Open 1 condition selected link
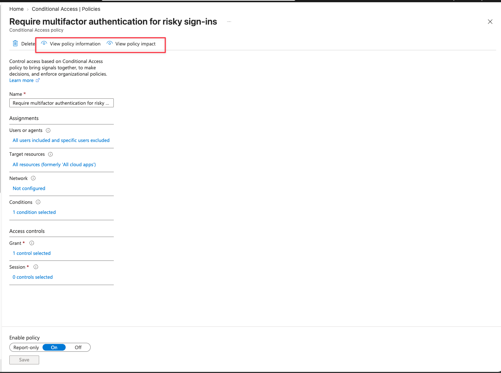The height and width of the screenshot is (373, 501). click(34, 212)
